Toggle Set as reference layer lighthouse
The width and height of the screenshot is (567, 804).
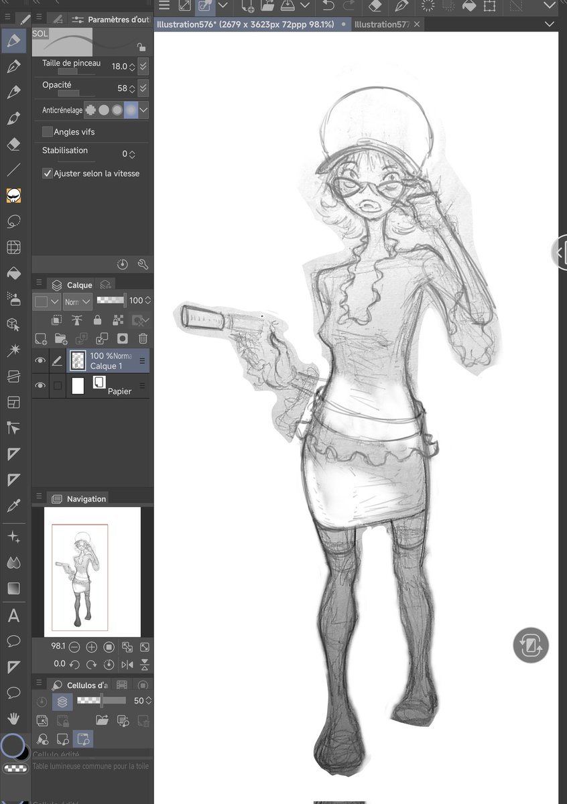tap(77, 320)
